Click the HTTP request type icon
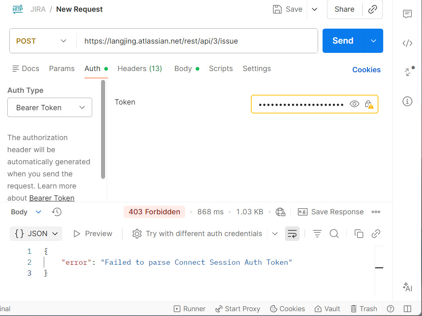Screen dimensions: 422x316 click(17, 9)
